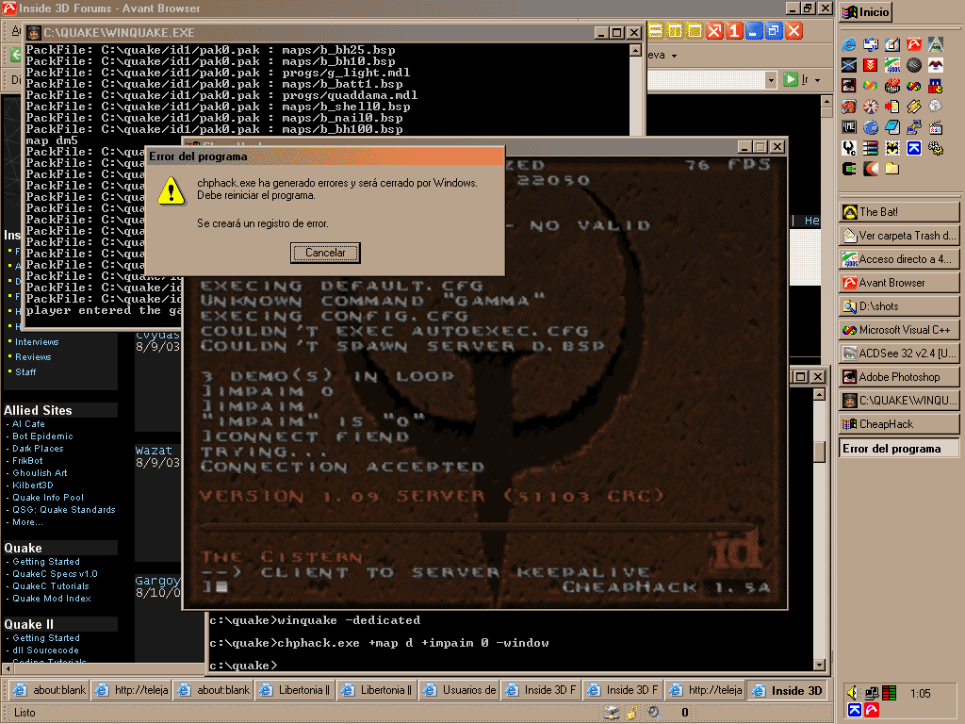Launch the QME quick launch icon
This screenshot has height=724, width=965.
coord(849,127)
